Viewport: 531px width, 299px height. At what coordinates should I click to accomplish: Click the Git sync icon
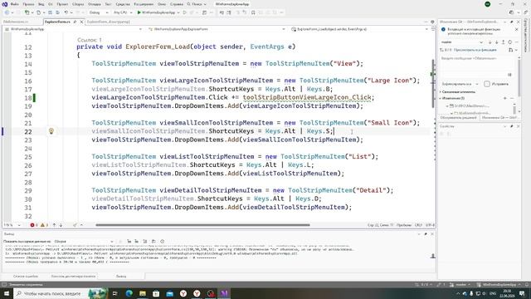click(510, 42)
